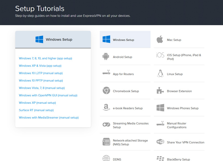Click the game controller icon

coord(106,125)
